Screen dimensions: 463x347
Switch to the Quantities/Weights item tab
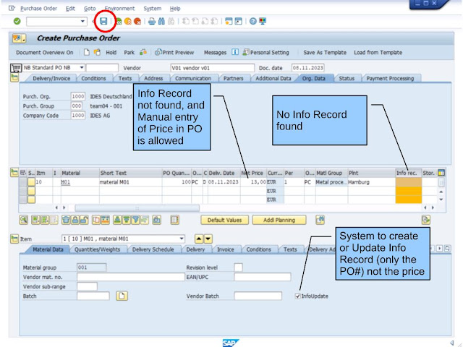(97, 249)
